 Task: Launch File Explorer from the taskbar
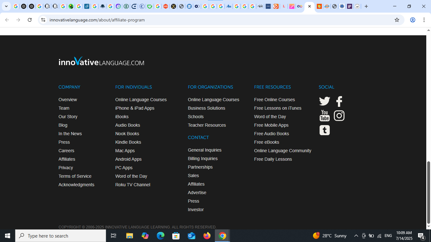[x=130, y=236]
